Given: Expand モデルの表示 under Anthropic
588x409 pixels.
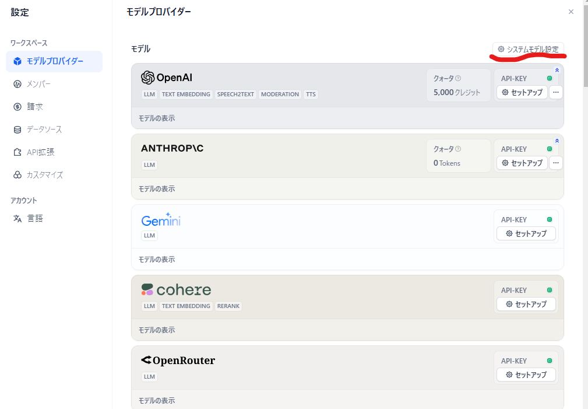Looking at the screenshot, I should (157, 189).
